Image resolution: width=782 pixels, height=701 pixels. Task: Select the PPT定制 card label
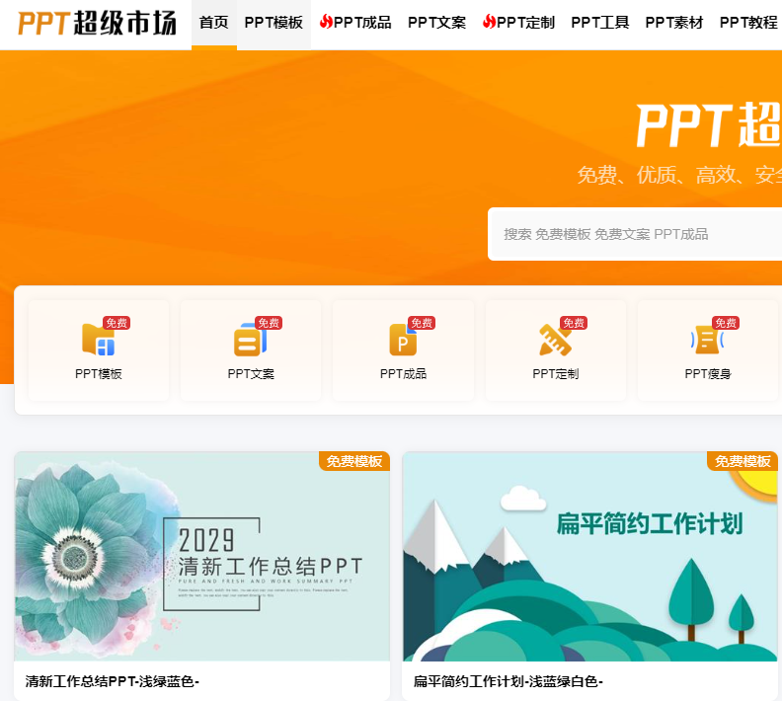[x=556, y=374]
